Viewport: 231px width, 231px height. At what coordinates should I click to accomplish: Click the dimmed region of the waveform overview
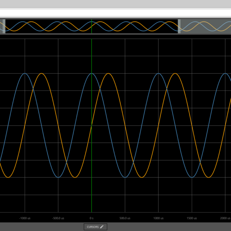coord(206,26)
